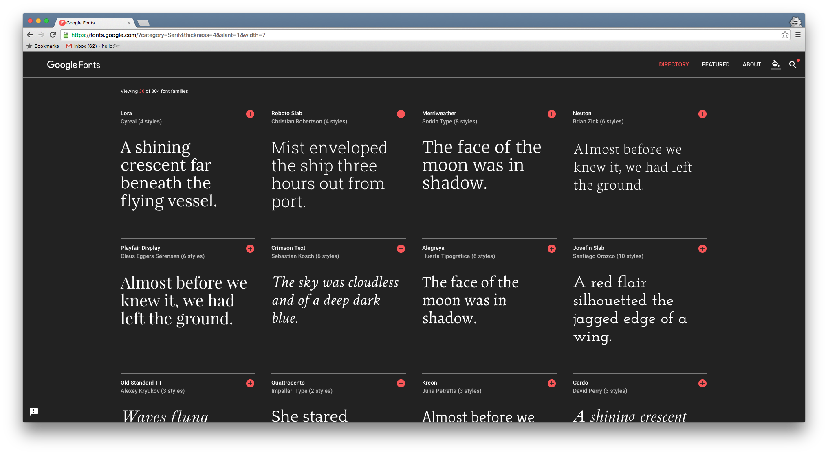Screen dimensions: 828x455
Task: Add Quattrocento font to selection
Action: tap(401, 383)
